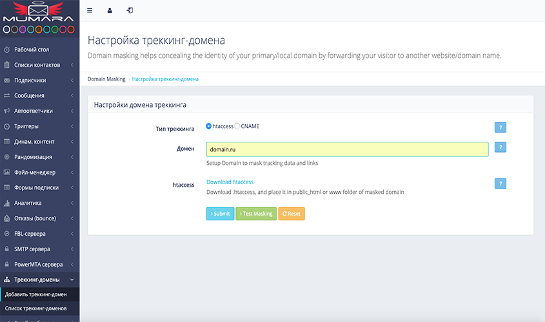Expand the Списки контактов sidebar menu
The image size is (545, 322).
point(37,65)
